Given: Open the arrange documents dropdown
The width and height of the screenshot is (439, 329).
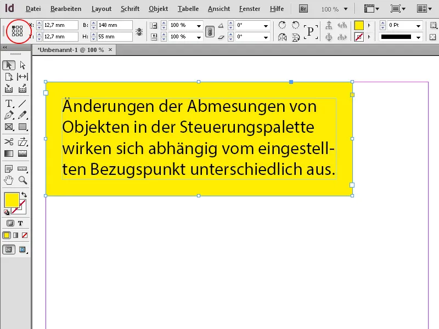Looking at the screenshot, I should click(424, 9).
